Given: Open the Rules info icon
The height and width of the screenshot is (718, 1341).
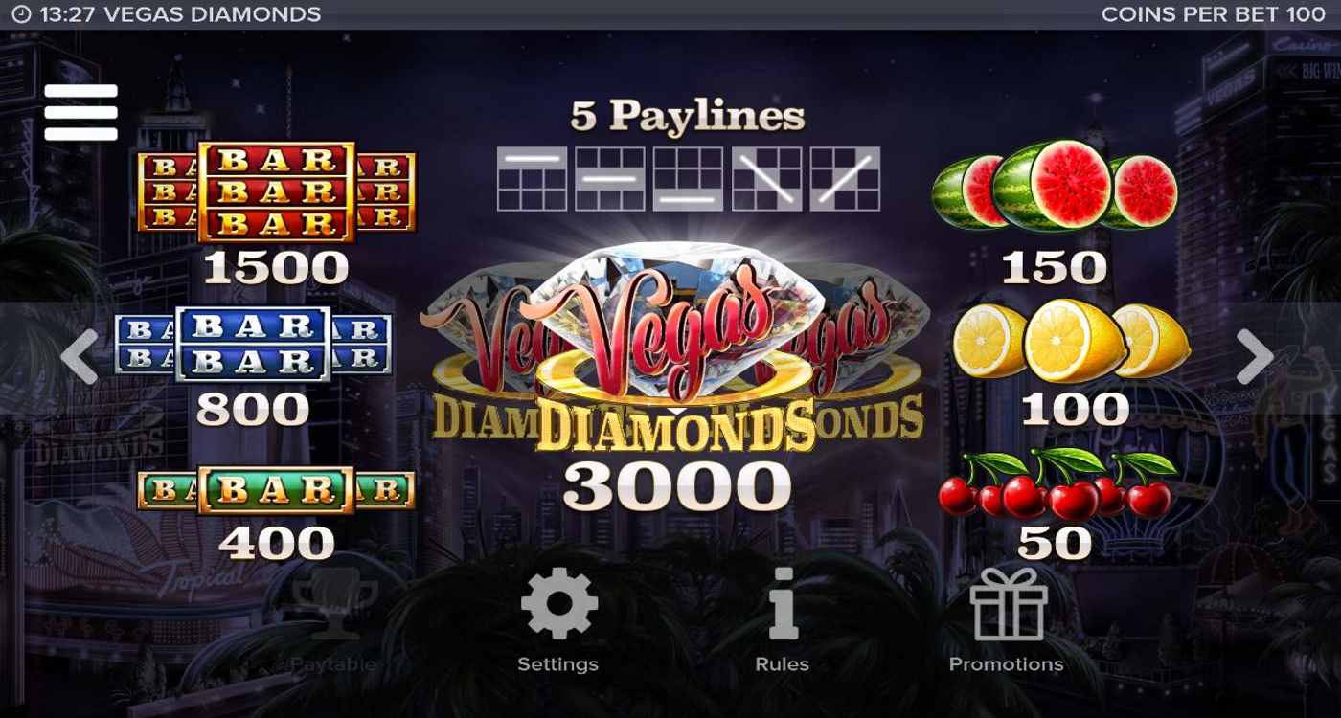Looking at the screenshot, I should tap(783, 603).
